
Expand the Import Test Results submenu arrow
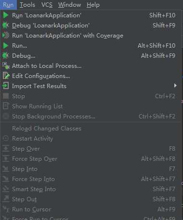tap(175, 86)
